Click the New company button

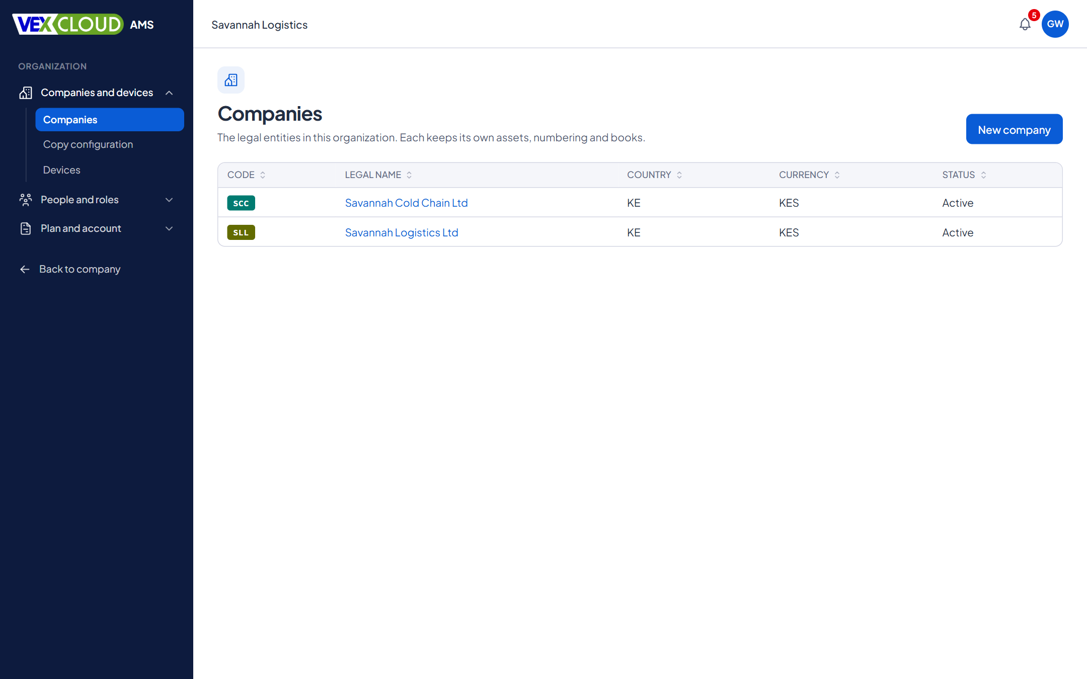1014,129
